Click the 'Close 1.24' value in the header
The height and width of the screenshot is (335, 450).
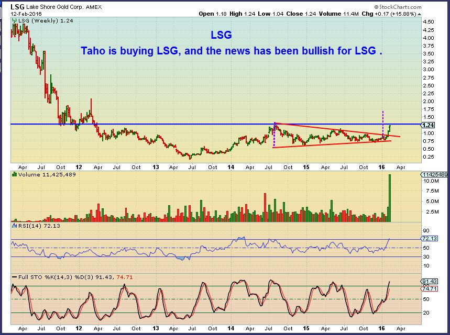301,14
